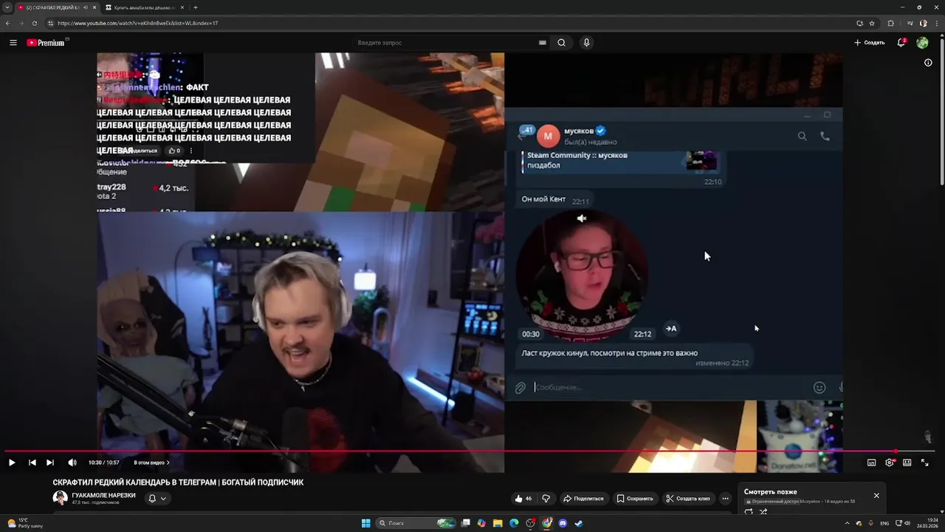Image resolution: width=945 pixels, height=532 pixels.
Task: Bookmark this page with star
Action: tap(872, 23)
